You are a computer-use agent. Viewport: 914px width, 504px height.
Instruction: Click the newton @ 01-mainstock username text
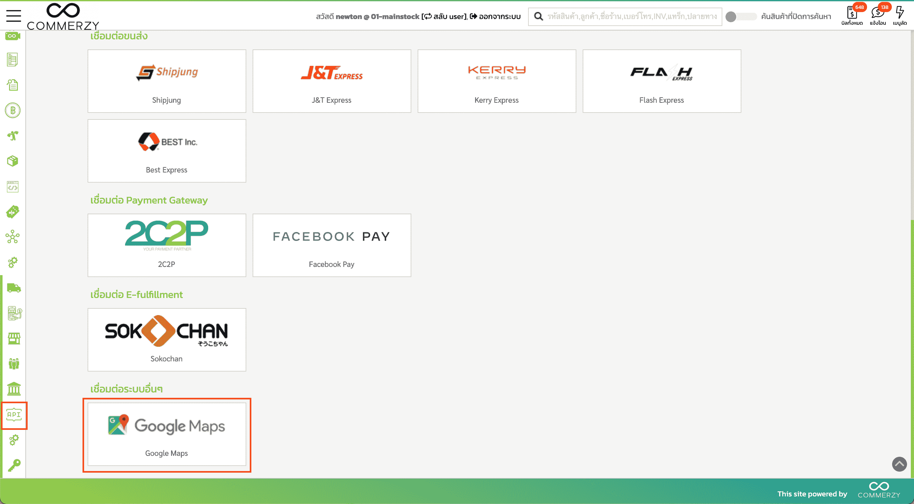coord(378,17)
